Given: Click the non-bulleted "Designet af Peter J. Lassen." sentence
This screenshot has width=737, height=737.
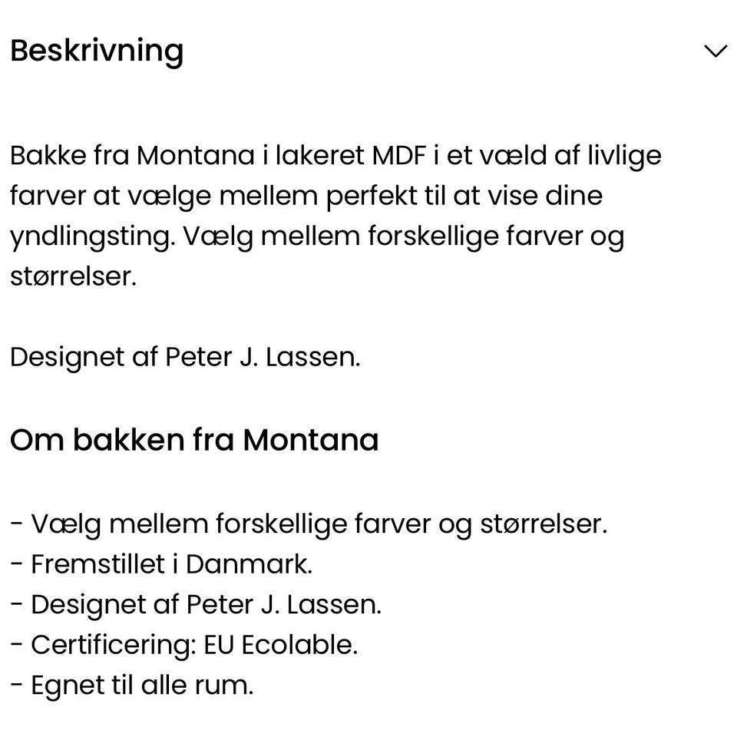Looking at the screenshot, I should click(x=185, y=357).
